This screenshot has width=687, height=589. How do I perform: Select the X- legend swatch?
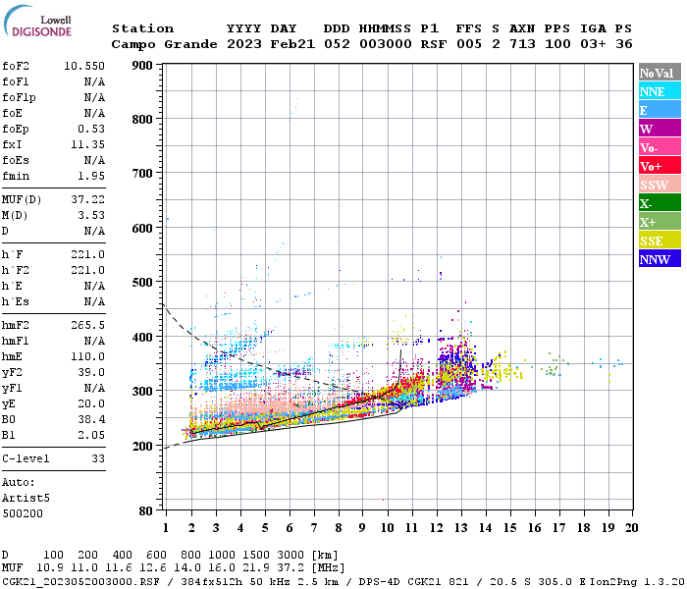click(x=660, y=203)
